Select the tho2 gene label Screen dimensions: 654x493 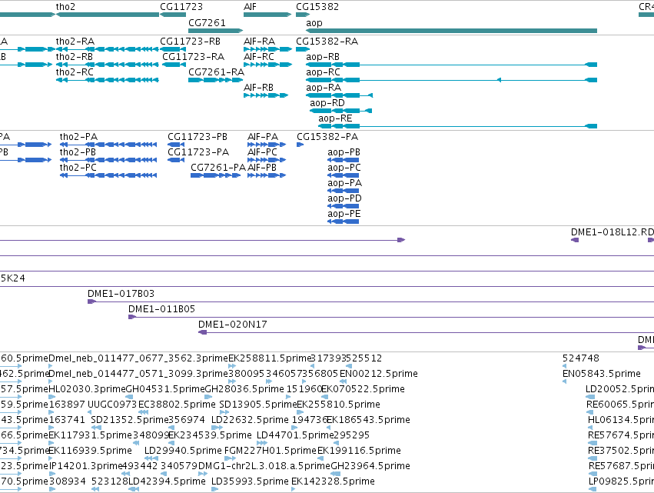point(65,7)
